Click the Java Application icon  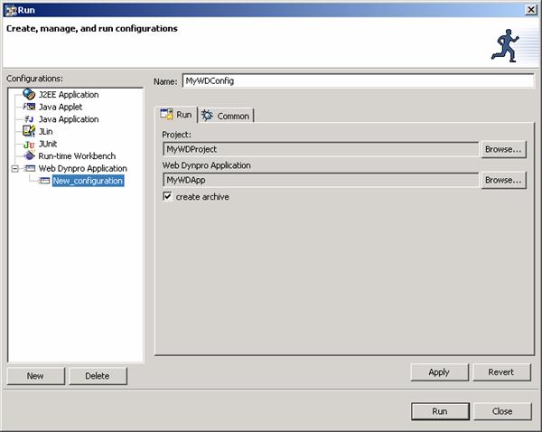tap(29, 119)
